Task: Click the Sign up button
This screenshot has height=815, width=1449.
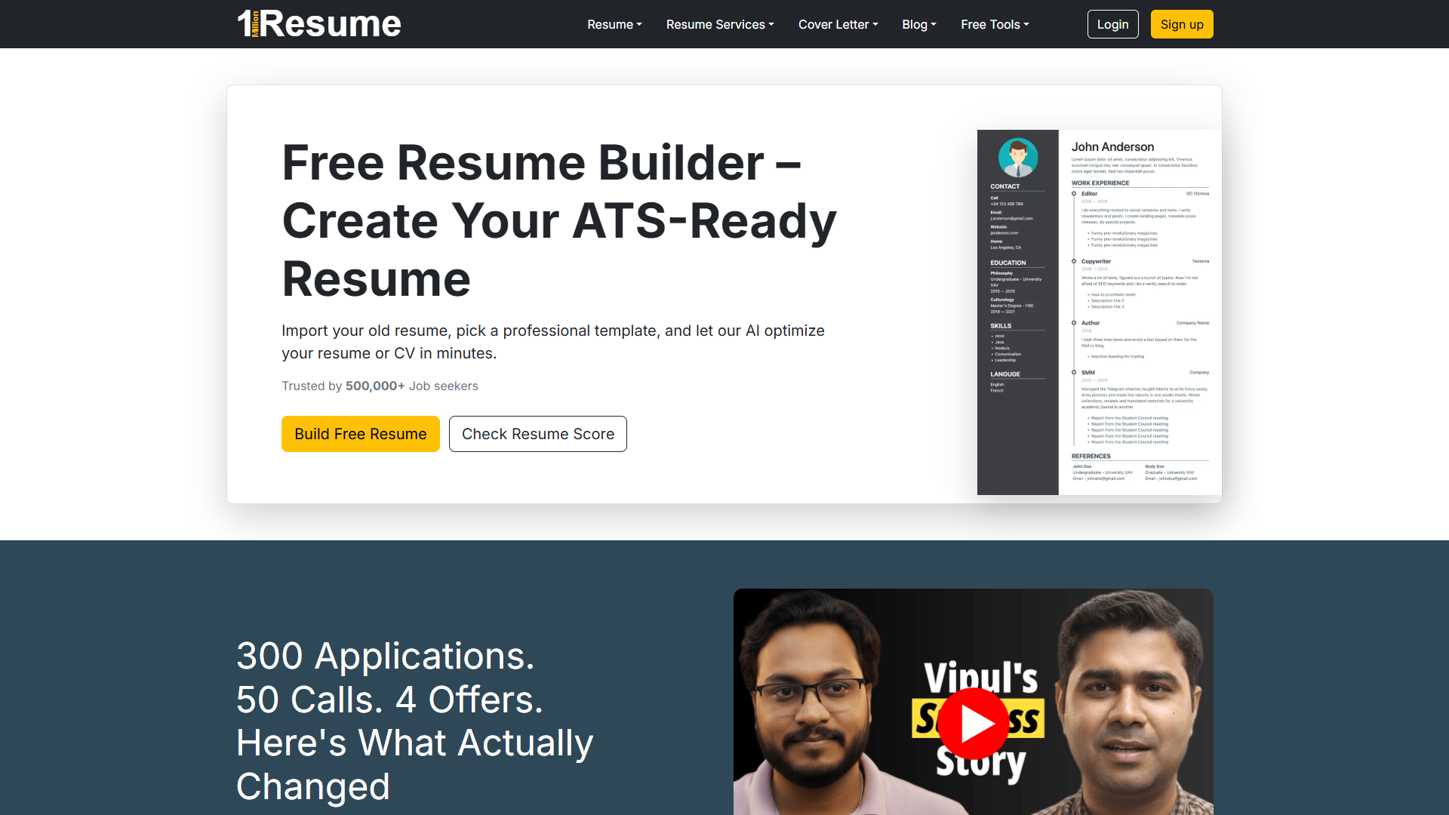Action: pyautogui.click(x=1182, y=24)
